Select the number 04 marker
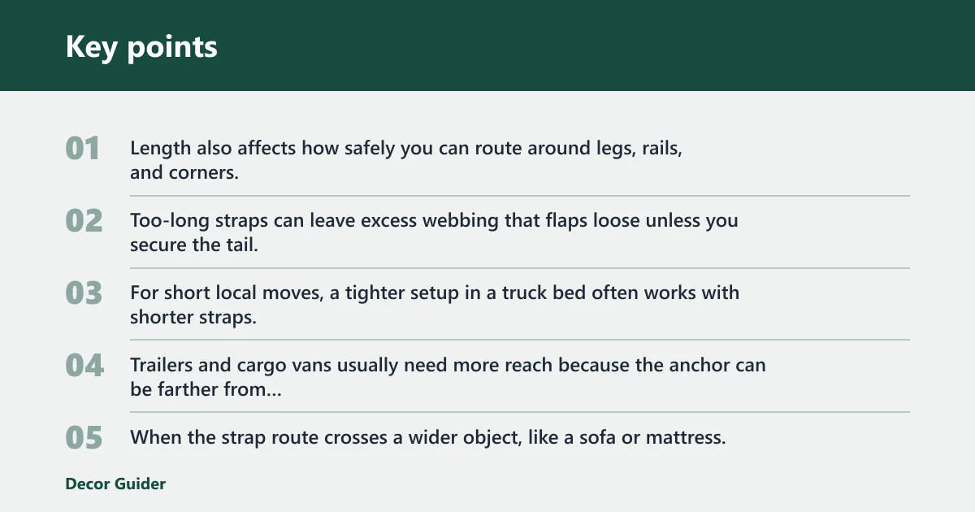 84,366
